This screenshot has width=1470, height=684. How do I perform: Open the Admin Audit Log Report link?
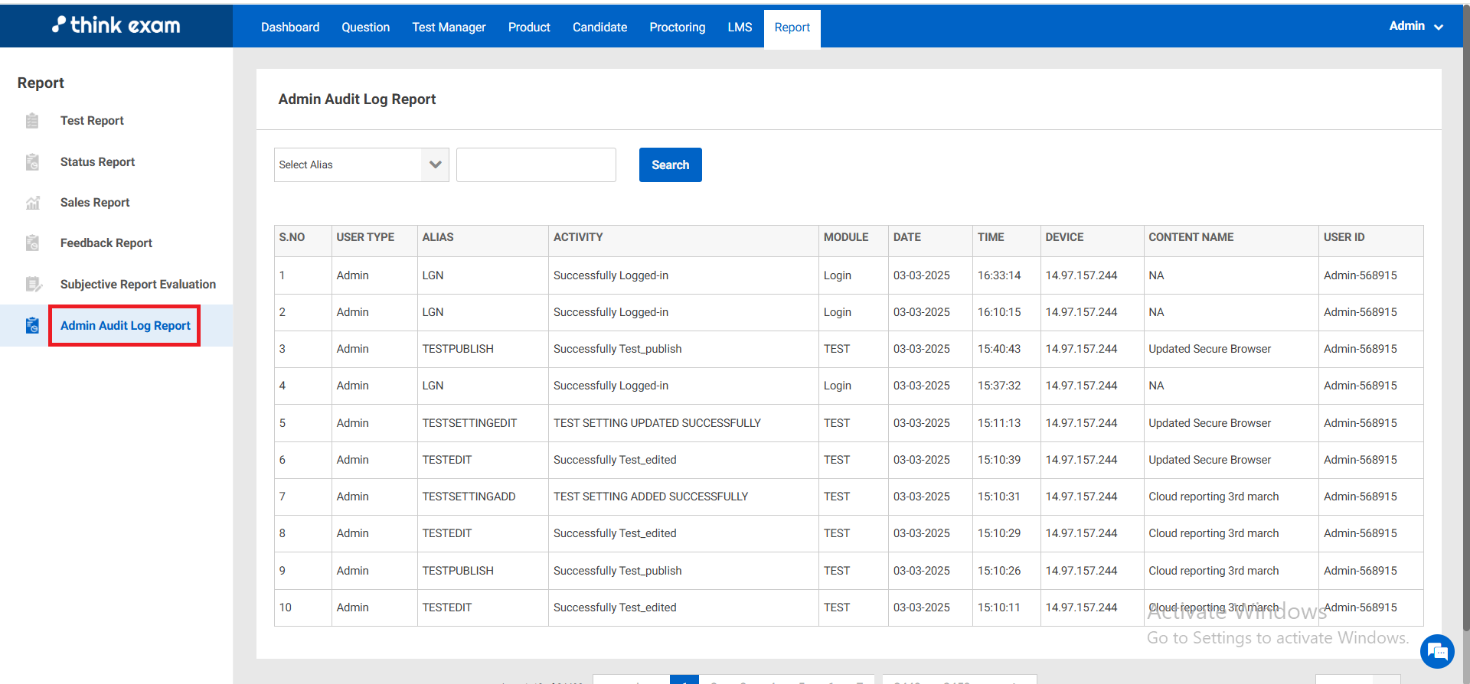coord(126,326)
